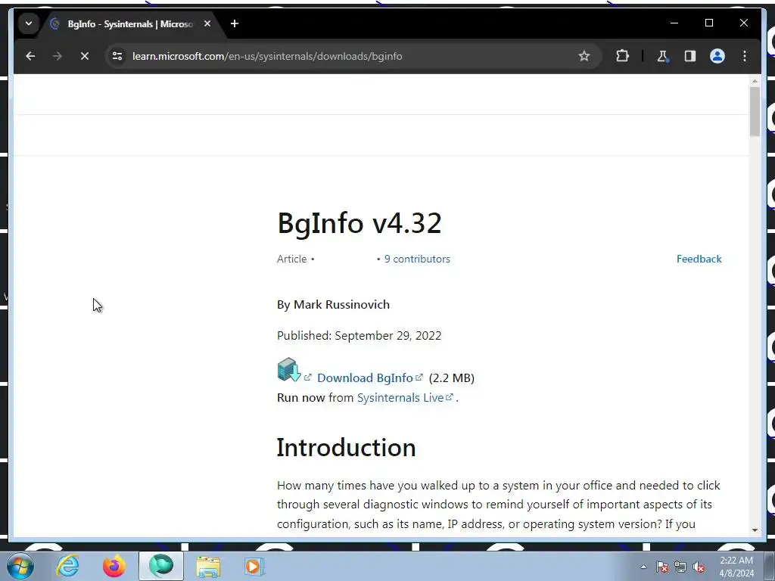Click the Feedback link
The height and width of the screenshot is (581, 775).
pyautogui.click(x=699, y=259)
